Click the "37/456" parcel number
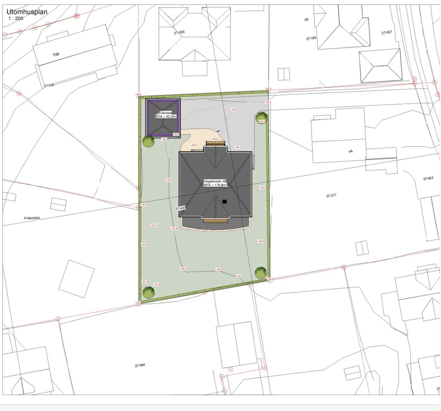This screenshot has width=441, height=411. point(179,33)
